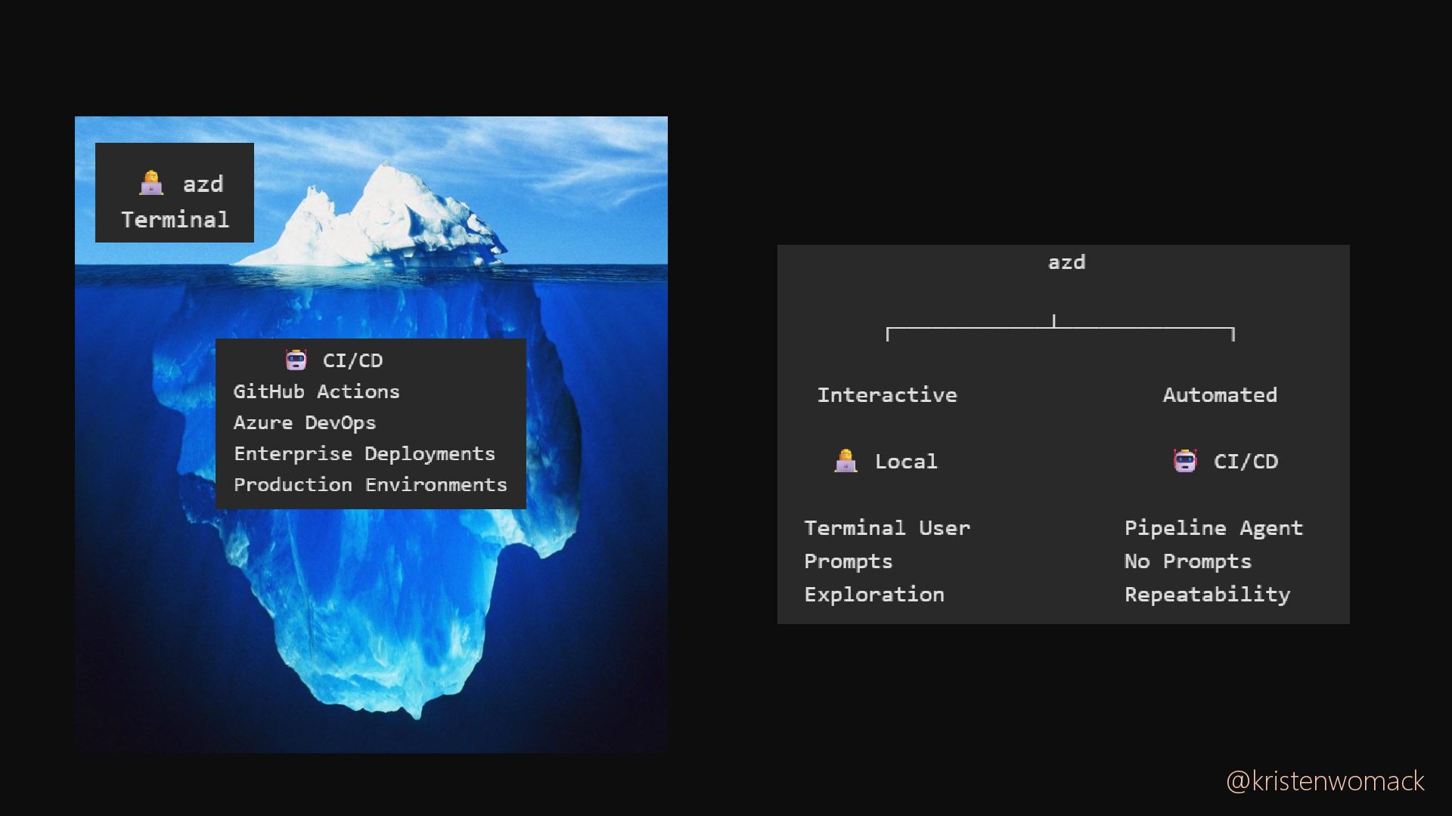Click the Pipeline Agent text

point(1214,527)
